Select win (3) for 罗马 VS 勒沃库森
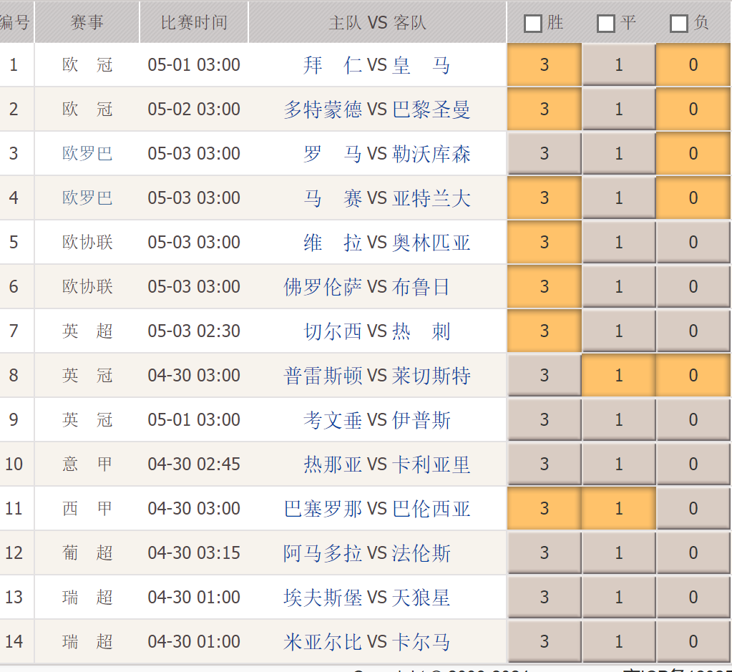732x672 pixels. tap(545, 154)
